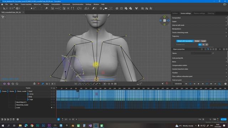Click the red T pose icon on timeline toolbar
The image size is (228, 128).
tap(167, 84)
